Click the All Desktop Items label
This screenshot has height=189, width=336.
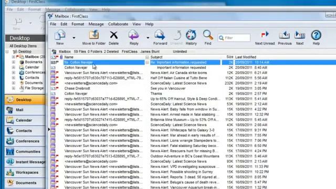pyautogui.click(x=23, y=46)
